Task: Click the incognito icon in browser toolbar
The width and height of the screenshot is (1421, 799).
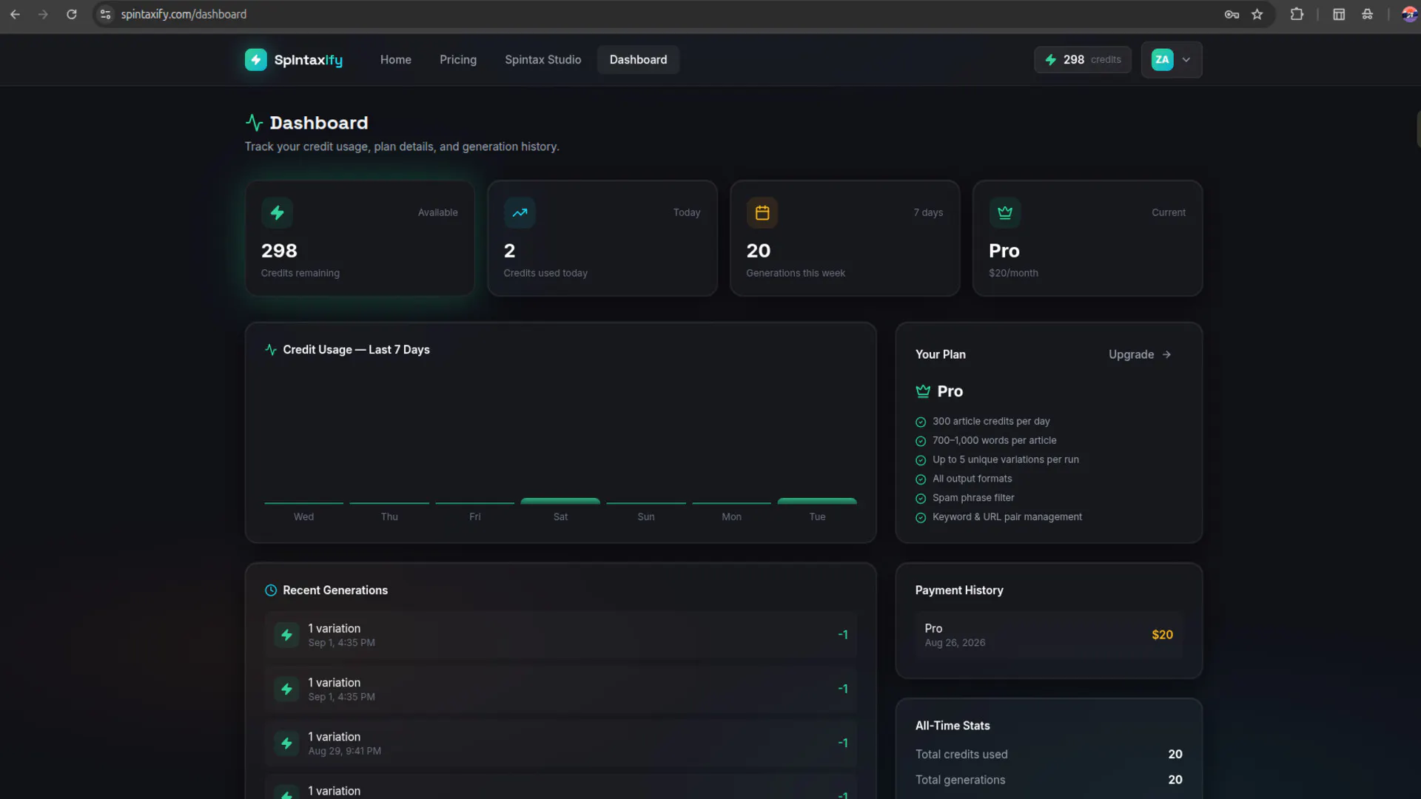Action: (x=1367, y=14)
